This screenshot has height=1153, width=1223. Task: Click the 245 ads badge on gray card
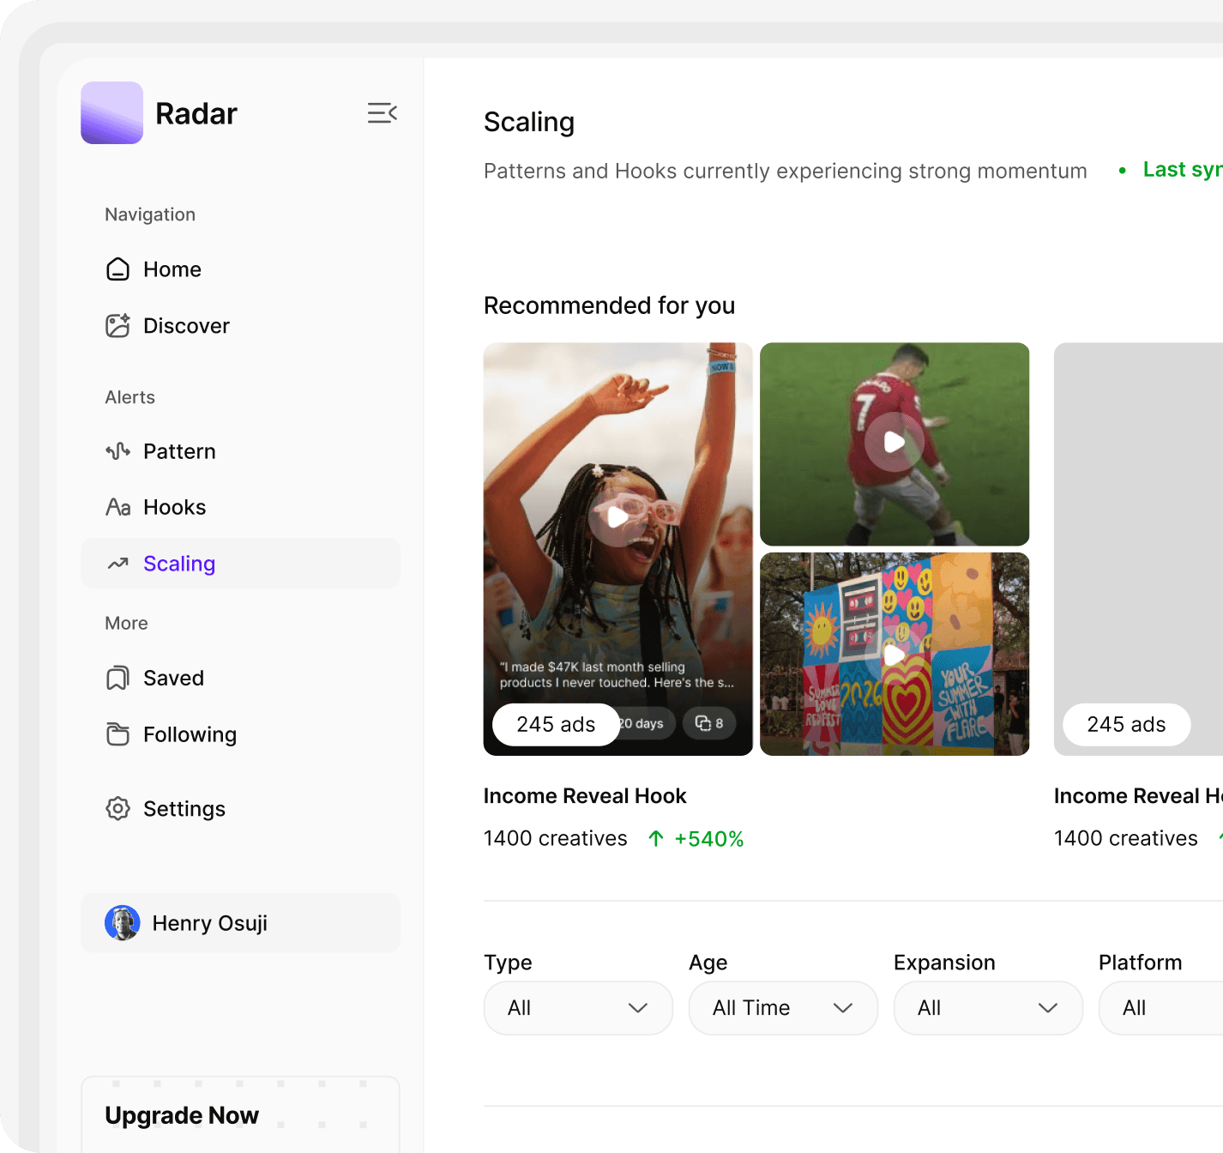[1126, 725]
